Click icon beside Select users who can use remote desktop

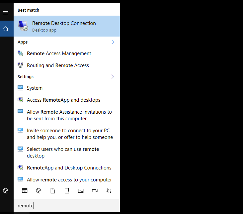[x=20, y=149]
